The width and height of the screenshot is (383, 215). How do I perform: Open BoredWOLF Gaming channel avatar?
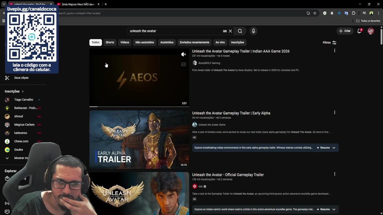pos(194,63)
